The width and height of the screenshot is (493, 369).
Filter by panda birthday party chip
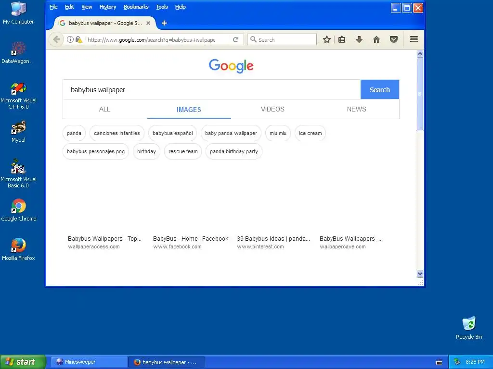coord(234,151)
